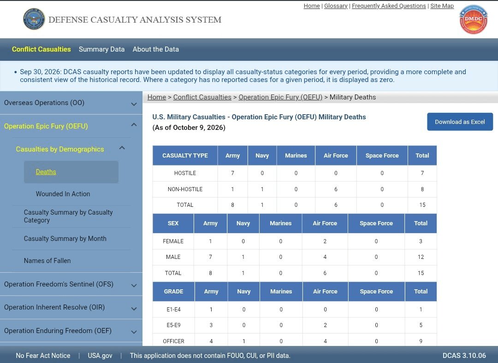Image resolution: width=498 pixels, height=363 pixels.
Task: Expand the Overseas Operations (OO) section
Action: coord(134,104)
